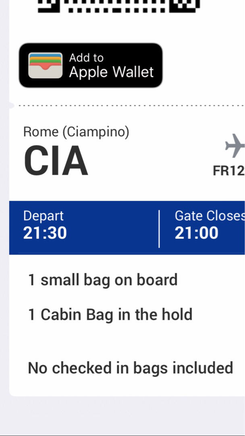Viewport: 245px width, 436px height.
Task: Click the Rome (Ciampino) label
Action: (x=76, y=132)
